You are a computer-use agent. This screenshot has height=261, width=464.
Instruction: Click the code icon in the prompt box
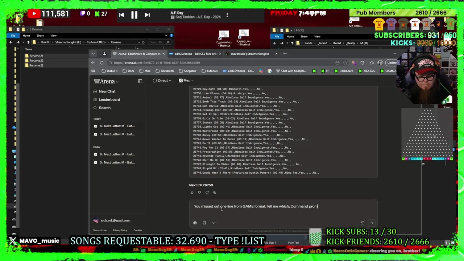[x=214, y=223]
